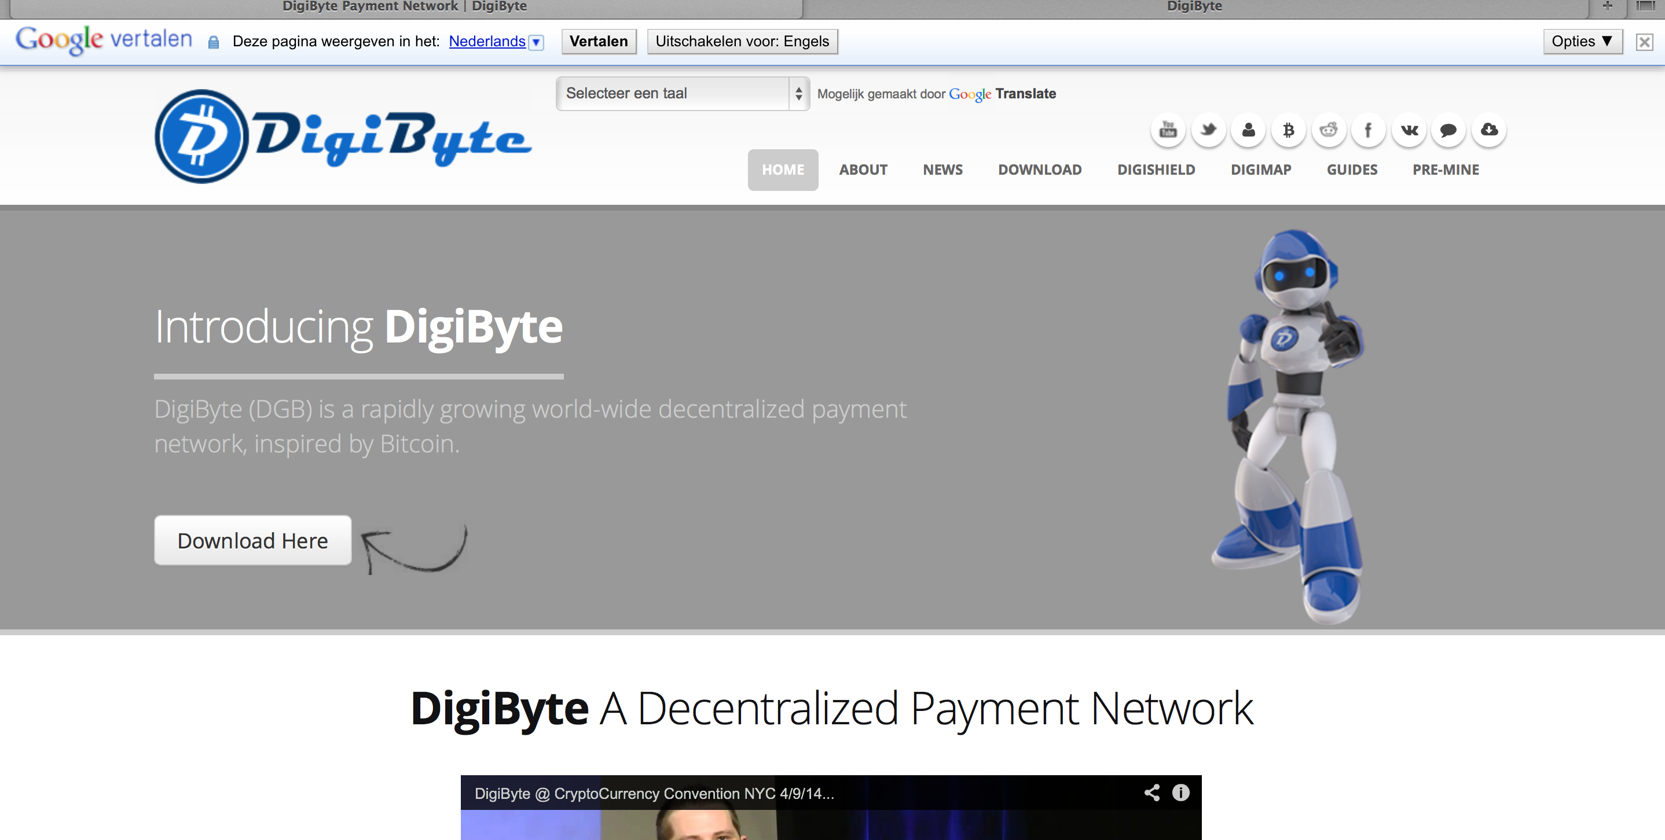Open the Facebook social icon

pos(1369,130)
